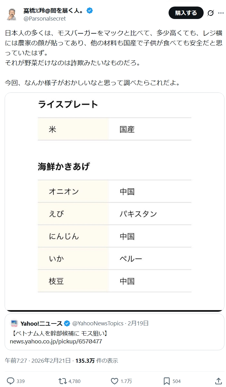Open the news.yahoo.co.jp pickup link

tap(56, 341)
